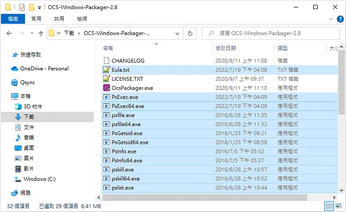Image resolution: width=346 pixels, height=212 pixels.
Task: Sort by the 類型 column header
Action: (283, 48)
